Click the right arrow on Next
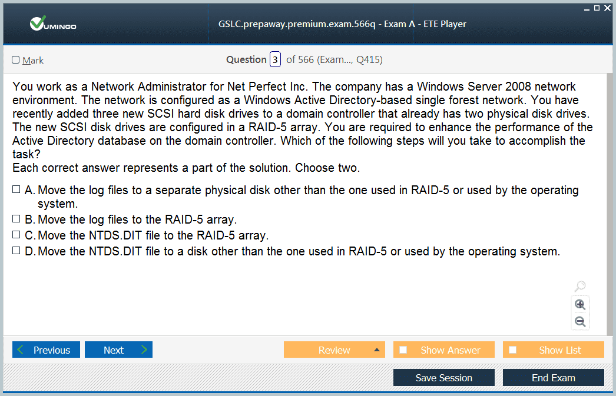 pos(144,350)
